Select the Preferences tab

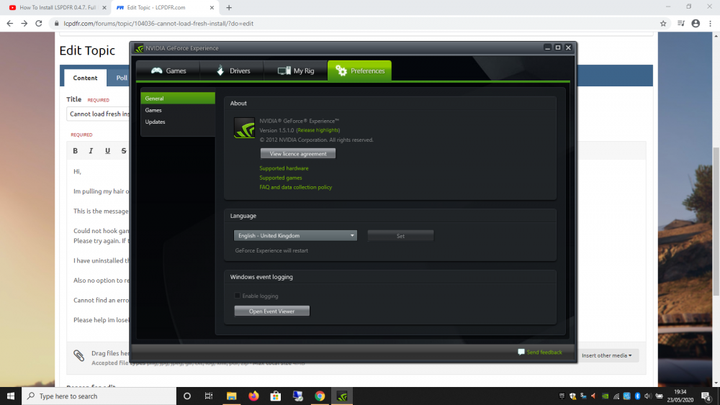[x=359, y=70]
